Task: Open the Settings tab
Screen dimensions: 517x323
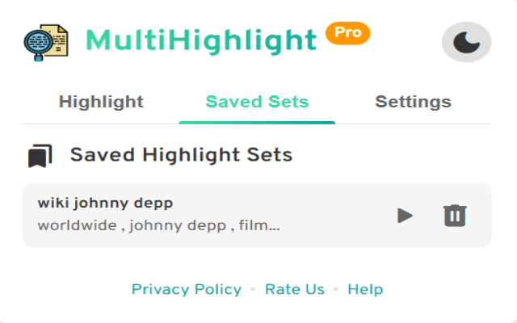Action: (413, 103)
